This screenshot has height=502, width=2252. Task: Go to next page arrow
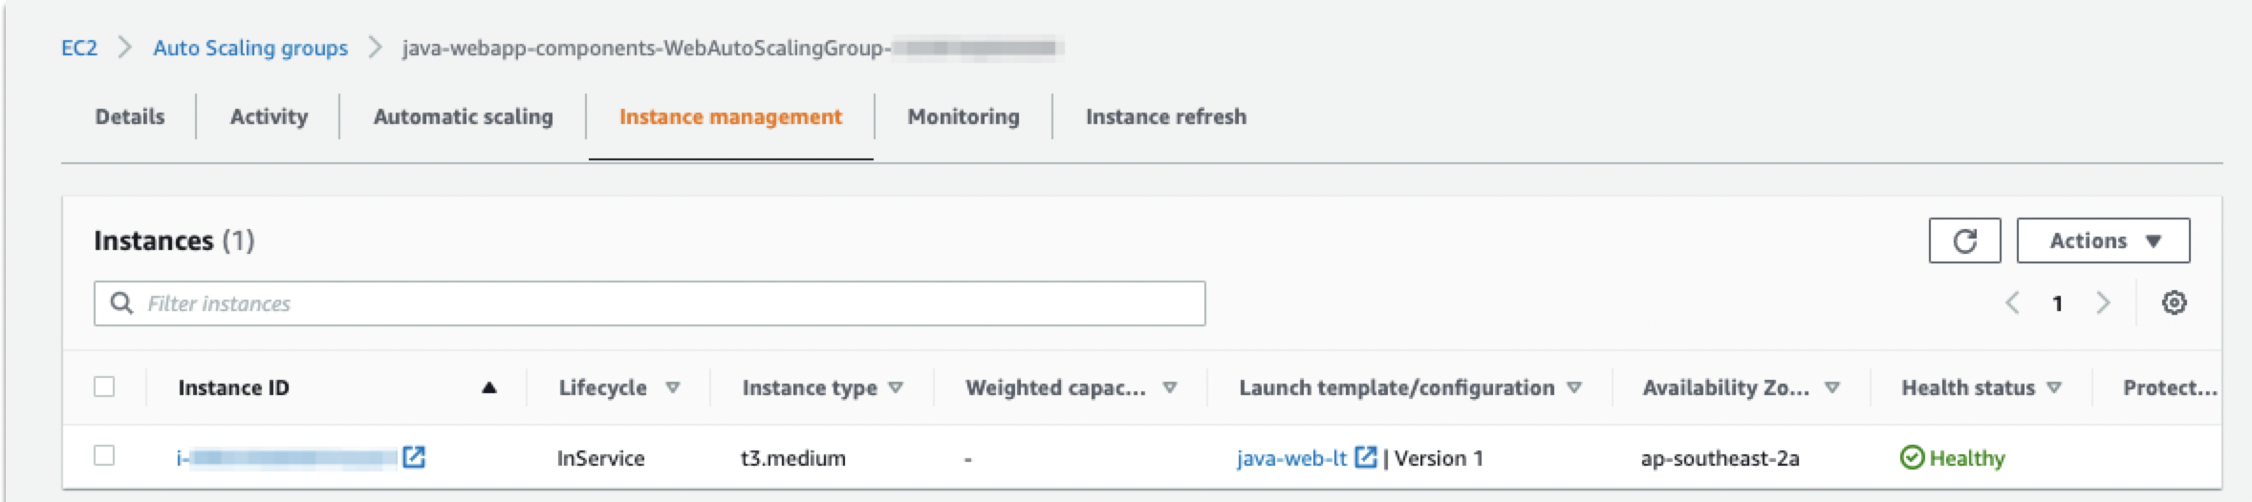click(x=2103, y=303)
